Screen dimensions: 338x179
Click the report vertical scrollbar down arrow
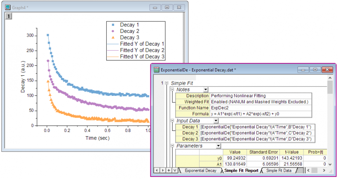[329, 164]
